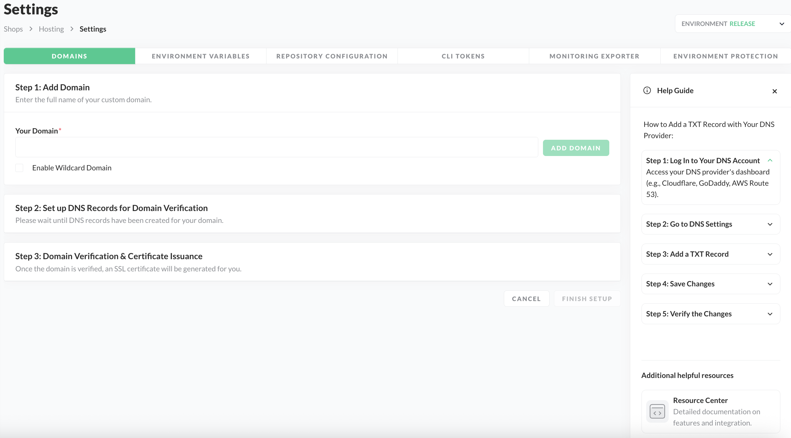Expand Step 5: Verify the Changes

click(770, 314)
